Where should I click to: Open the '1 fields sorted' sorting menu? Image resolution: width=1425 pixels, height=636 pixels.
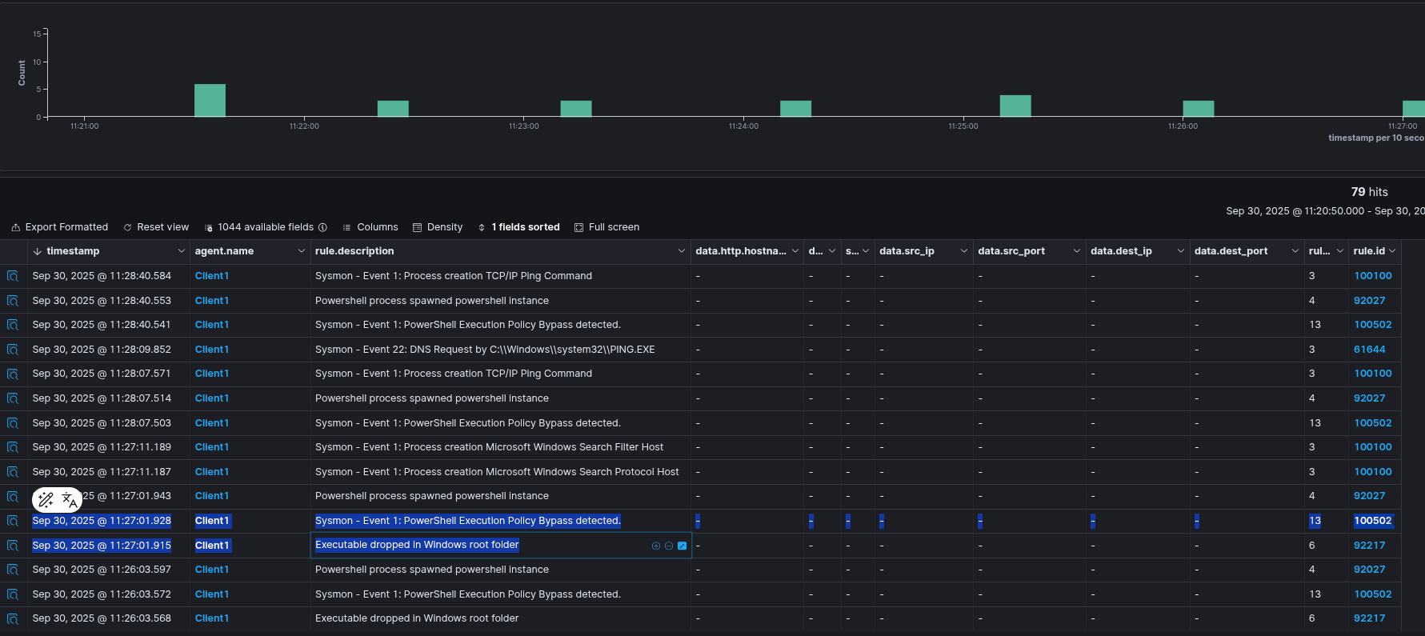point(518,227)
